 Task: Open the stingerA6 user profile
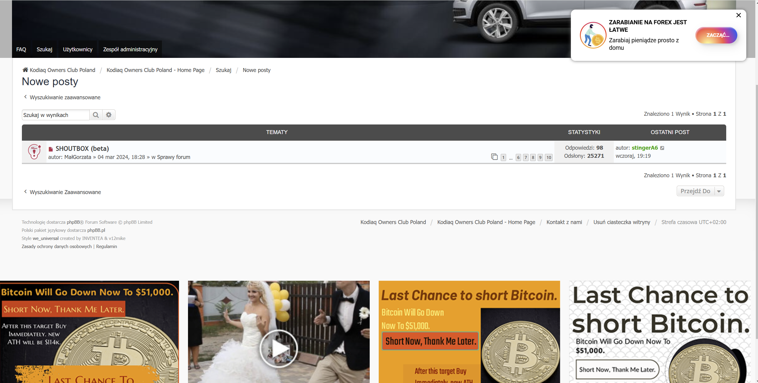coord(645,148)
